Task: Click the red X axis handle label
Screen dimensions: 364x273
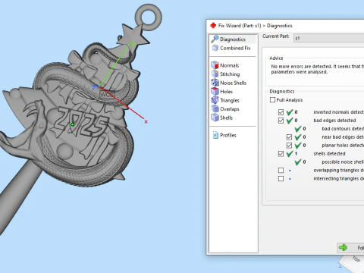Action: tap(146, 121)
